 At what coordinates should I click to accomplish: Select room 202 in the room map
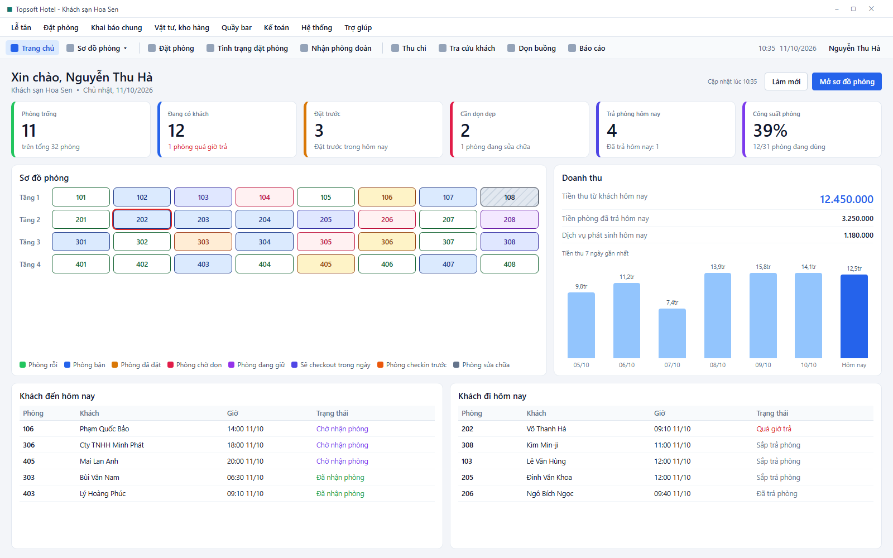[x=142, y=219]
